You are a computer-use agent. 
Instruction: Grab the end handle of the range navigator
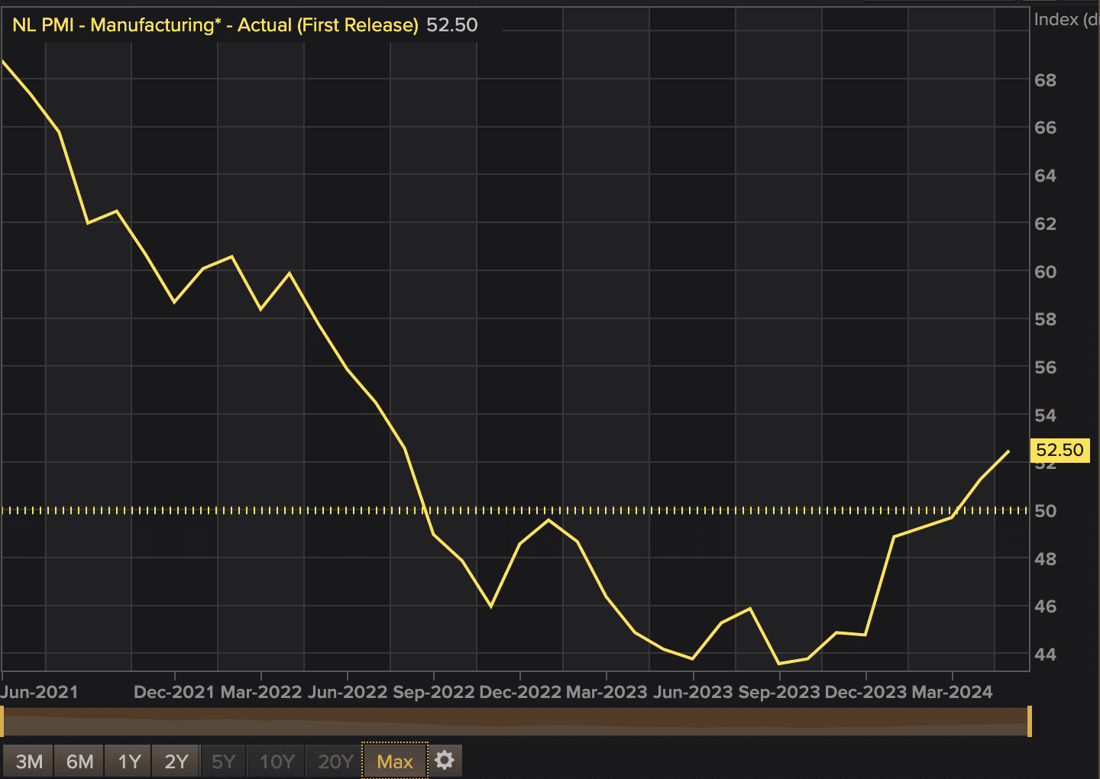pos(1030,722)
